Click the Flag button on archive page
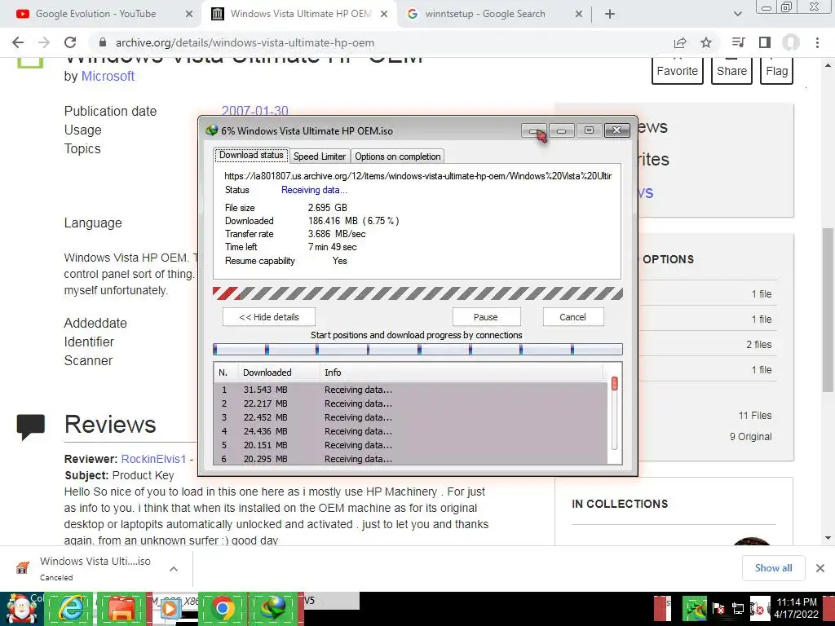Viewport: 835px width, 626px height. coord(777,70)
